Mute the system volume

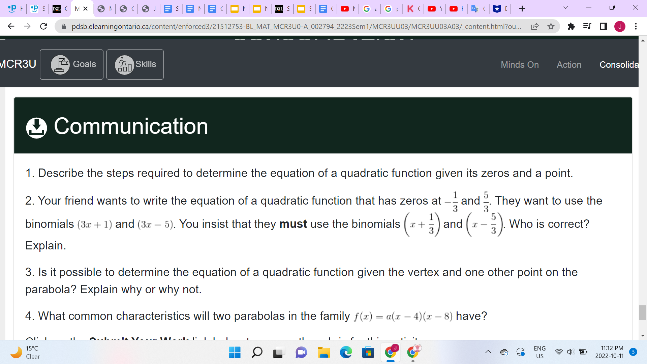pyautogui.click(x=571, y=352)
